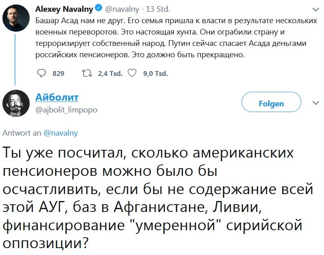Click the 9,0 Tsd. likes count
324x255 pixels.
156,73
